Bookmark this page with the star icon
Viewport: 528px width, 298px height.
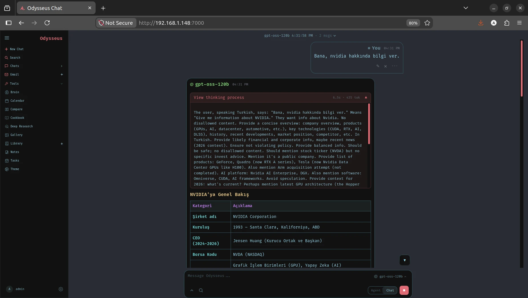[427, 23]
